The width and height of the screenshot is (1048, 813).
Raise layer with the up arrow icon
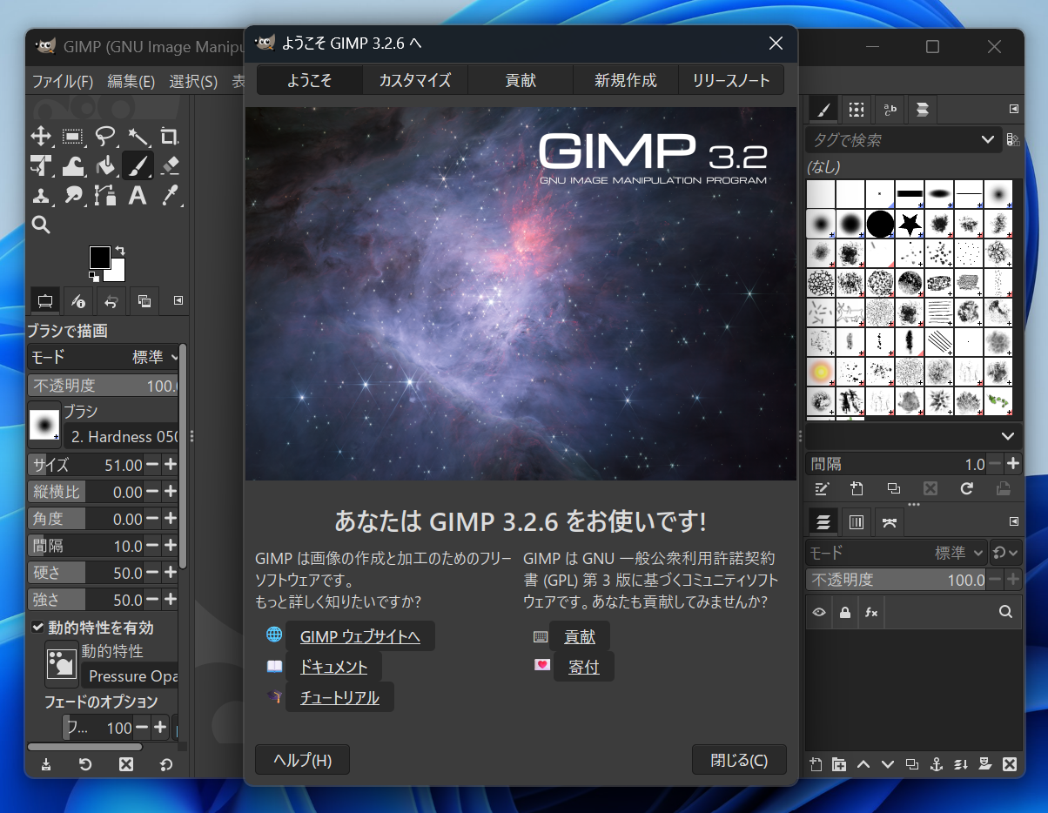click(863, 764)
